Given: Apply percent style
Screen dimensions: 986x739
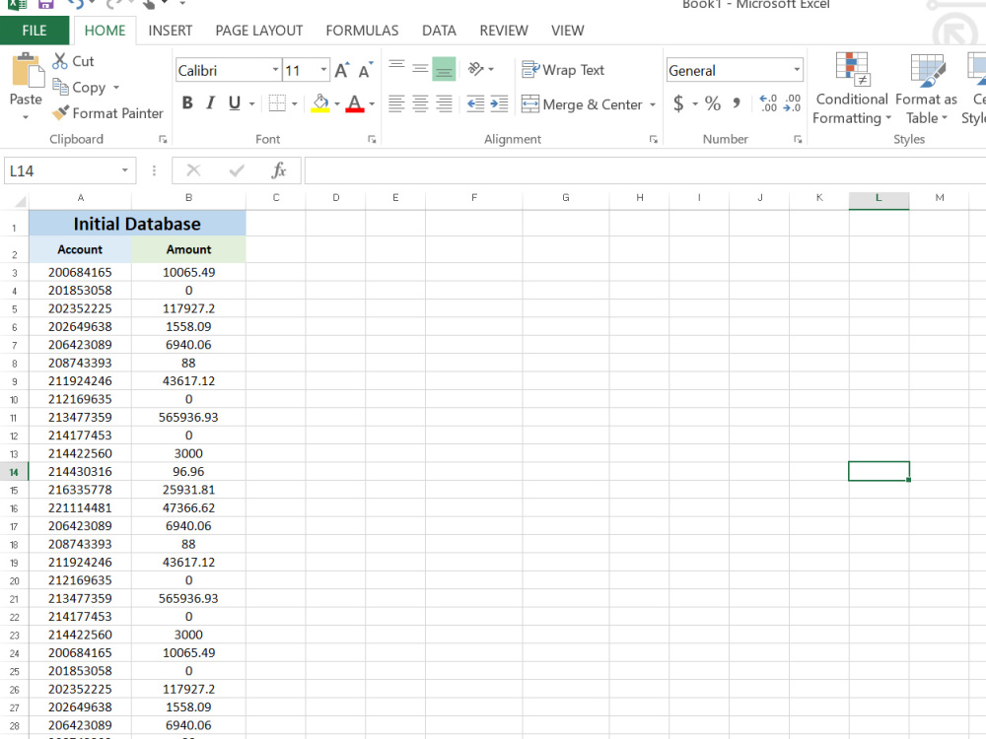Looking at the screenshot, I should 713,103.
